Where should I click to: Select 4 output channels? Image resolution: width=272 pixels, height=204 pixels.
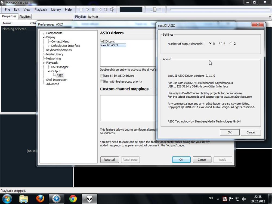point(221,43)
